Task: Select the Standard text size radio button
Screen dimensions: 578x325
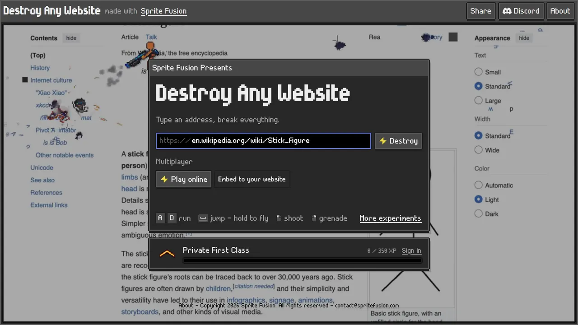Action: tap(479, 86)
